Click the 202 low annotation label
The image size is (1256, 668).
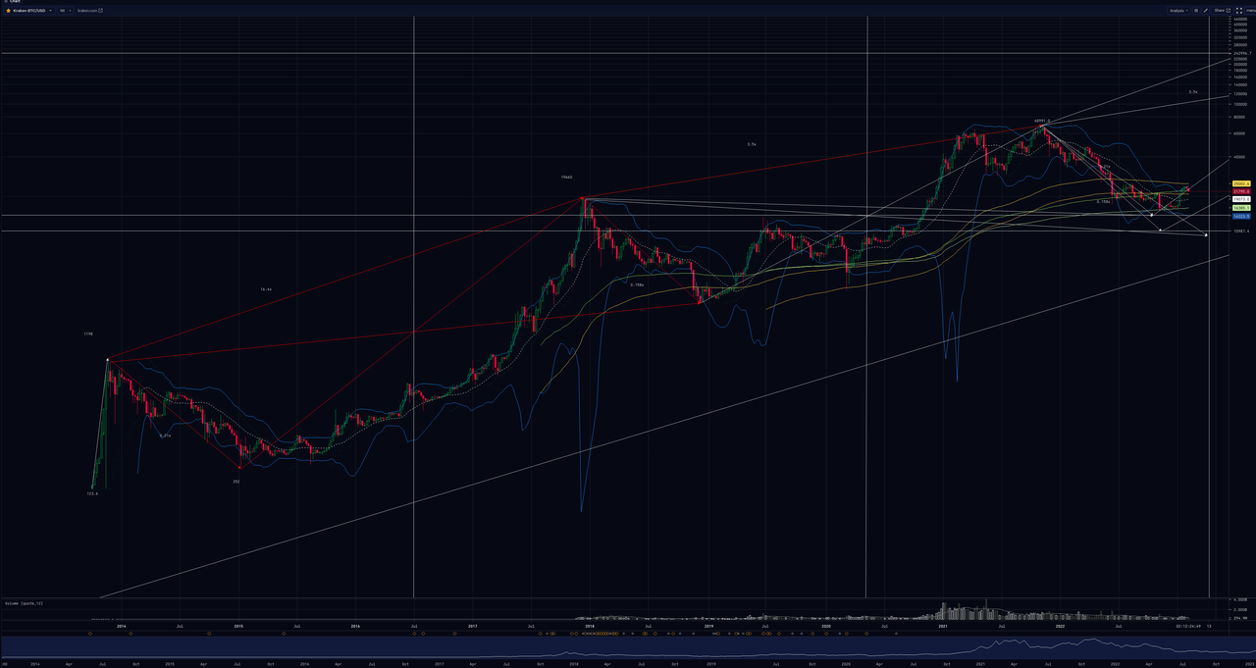[x=236, y=482]
